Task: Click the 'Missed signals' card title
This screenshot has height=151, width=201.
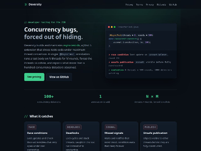Action: point(114,133)
